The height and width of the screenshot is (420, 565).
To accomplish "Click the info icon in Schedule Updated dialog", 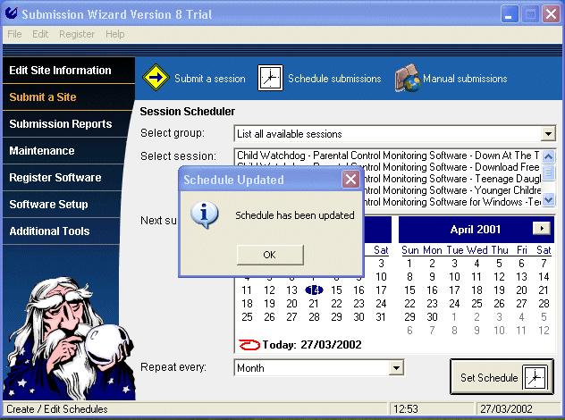I will tap(205, 214).
